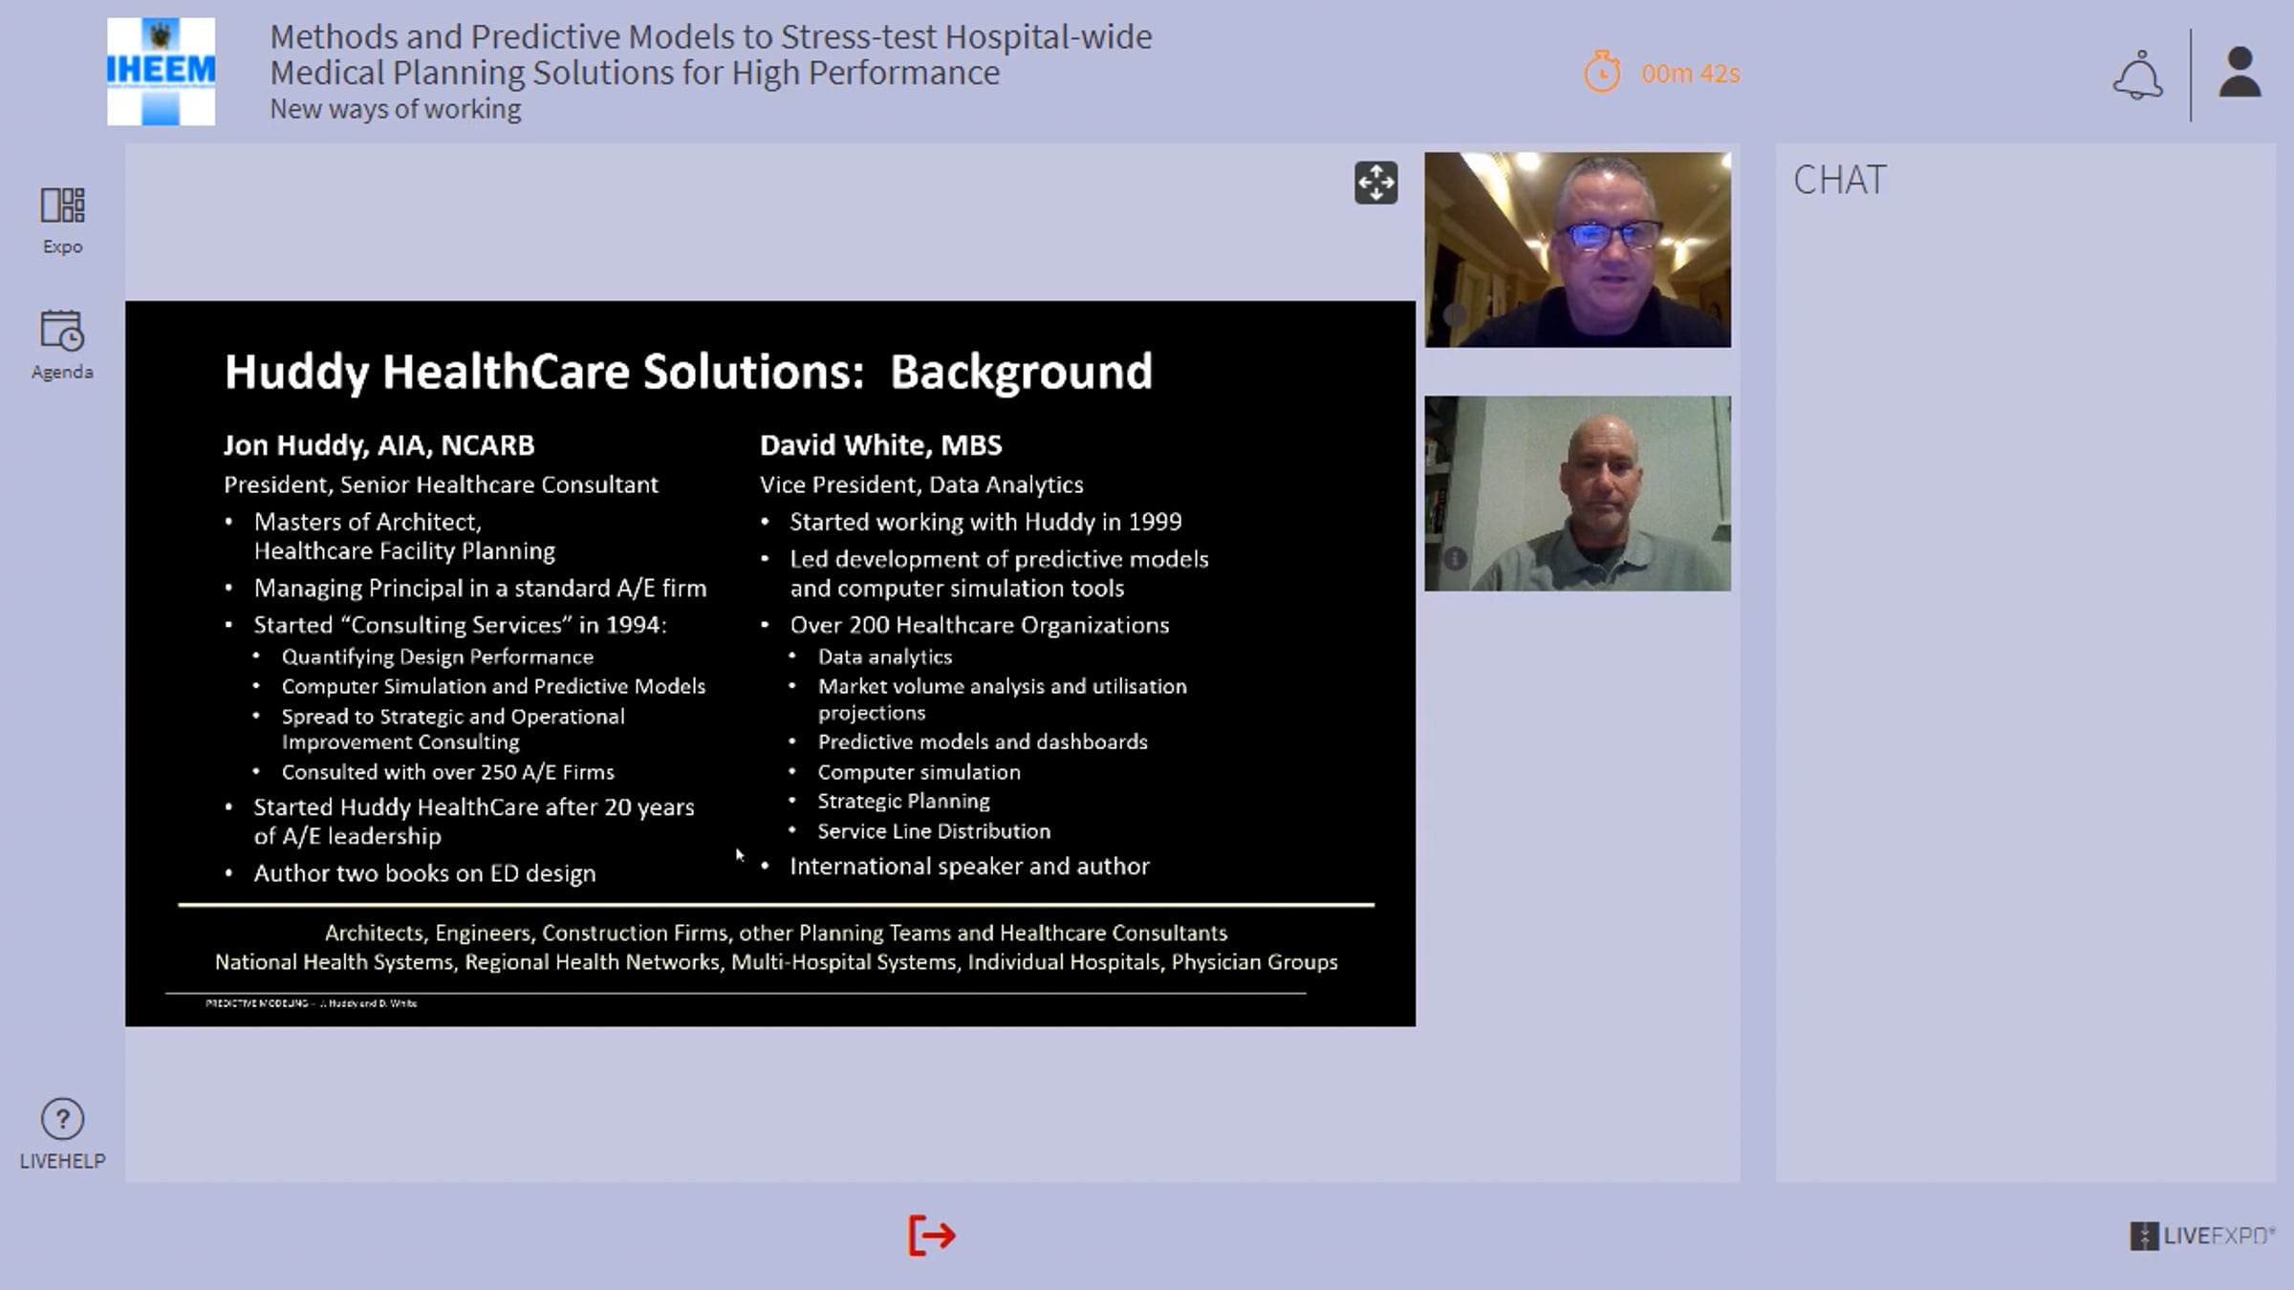Click the 00m 42s elapsed time
The image size is (2294, 1290).
(x=1690, y=74)
